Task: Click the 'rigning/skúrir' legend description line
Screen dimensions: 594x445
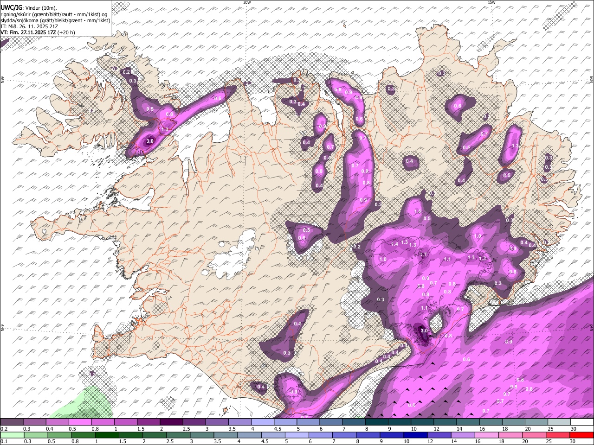Action: point(54,14)
